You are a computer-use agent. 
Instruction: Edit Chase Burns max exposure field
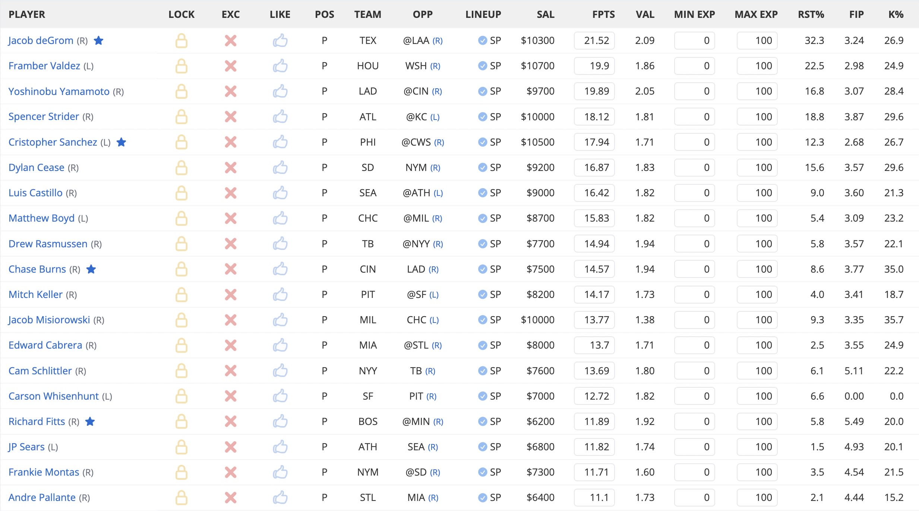pyautogui.click(x=757, y=269)
